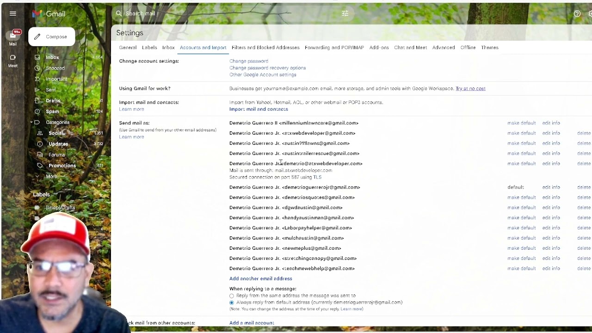Open the Advanced settings tab
Image resolution: width=592 pixels, height=333 pixels.
click(444, 48)
